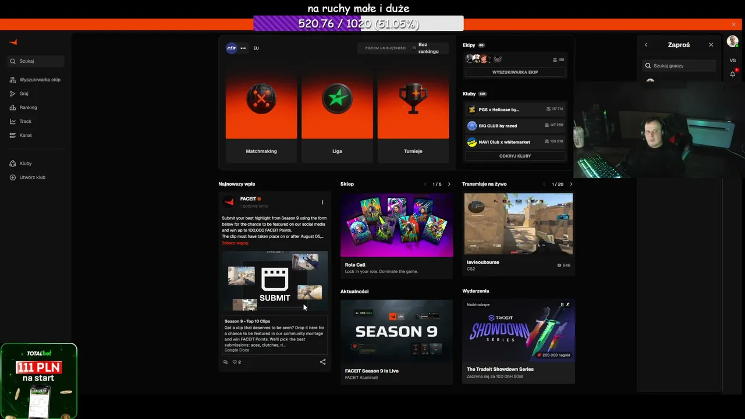Open Wyszukiwarka ekip from the sidebar
Image resolution: width=745 pixels, height=419 pixels.
pyautogui.click(x=36, y=80)
